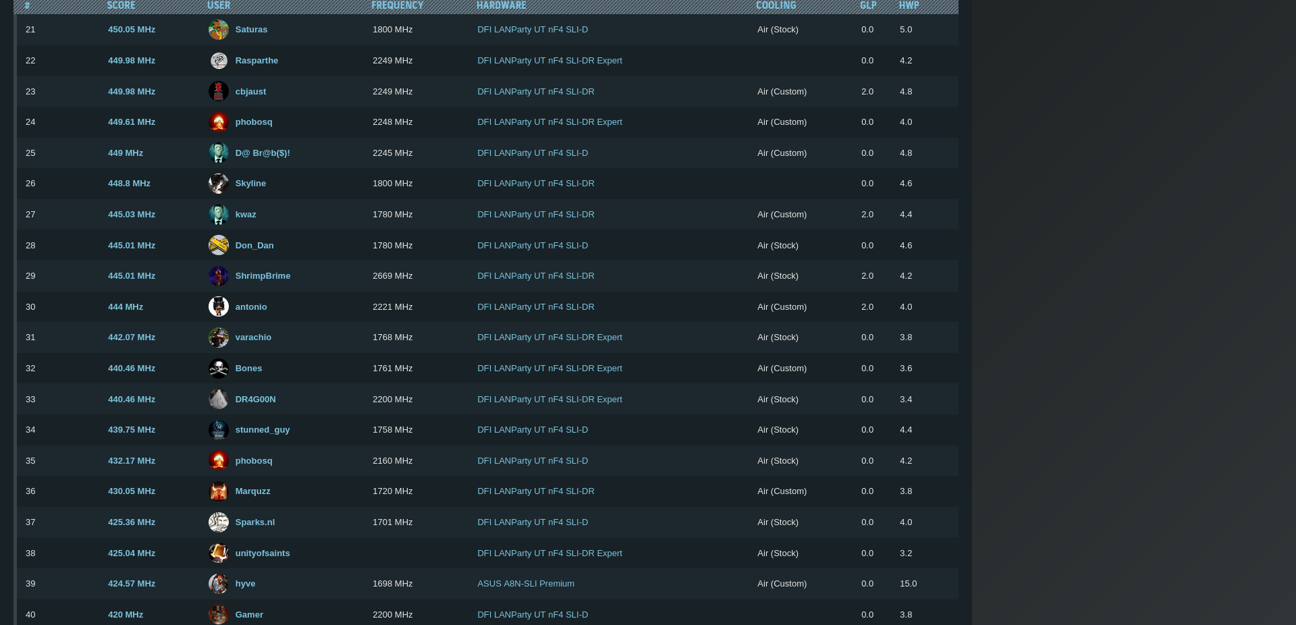The height and width of the screenshot is (625, 1296).
Task: Sort by Score column header
Action: tap(121, 5)
